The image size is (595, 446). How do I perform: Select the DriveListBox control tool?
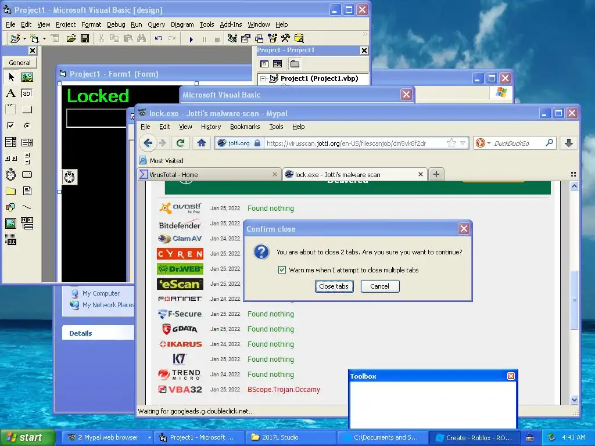click(27, 174)
